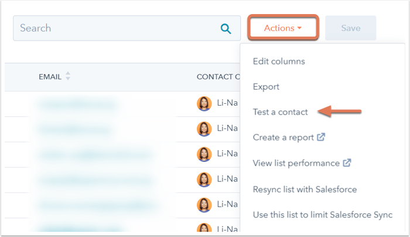Choose Resync list with Salesforce
This screenshot has width=410, height=237.
click(x=305, y=189)
